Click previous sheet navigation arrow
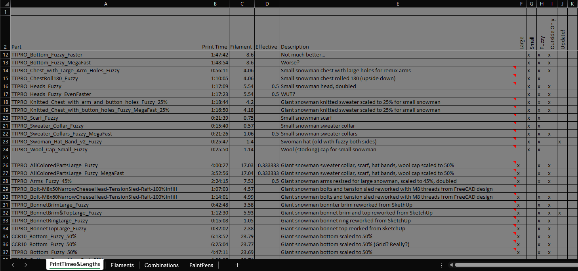Screen dimensions: 578x271 tap(13, 265)
